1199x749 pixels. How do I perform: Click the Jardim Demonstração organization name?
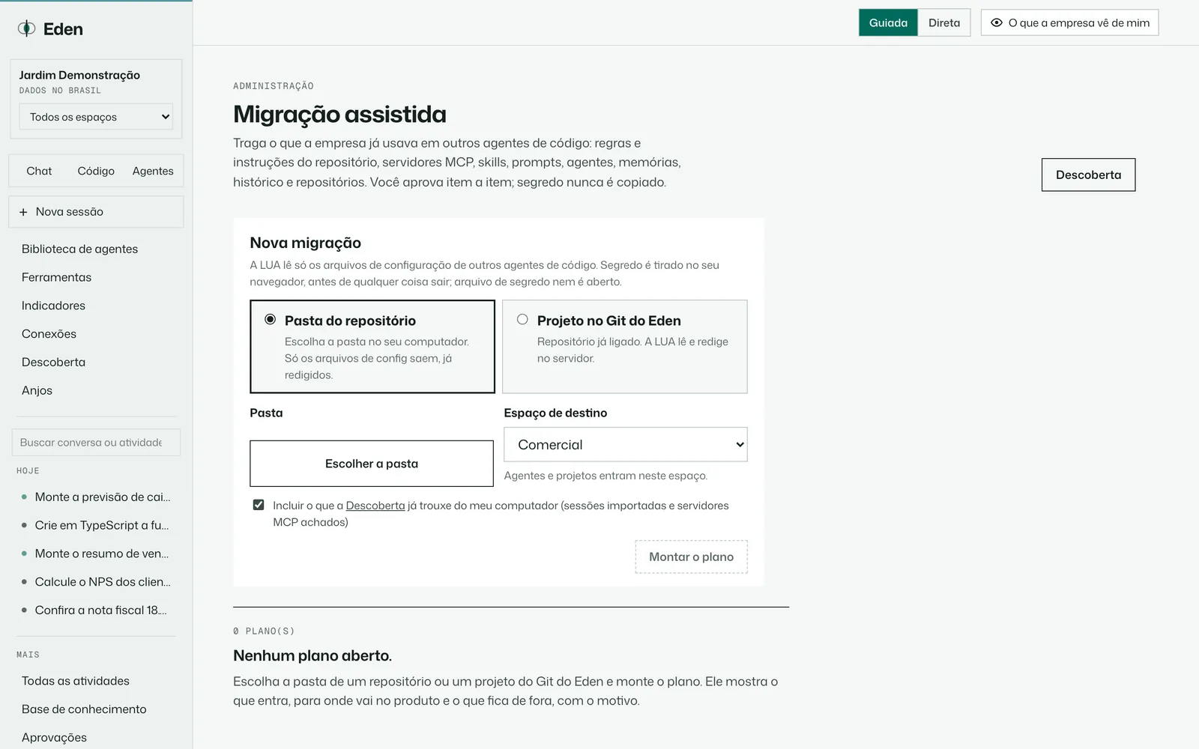79,75
